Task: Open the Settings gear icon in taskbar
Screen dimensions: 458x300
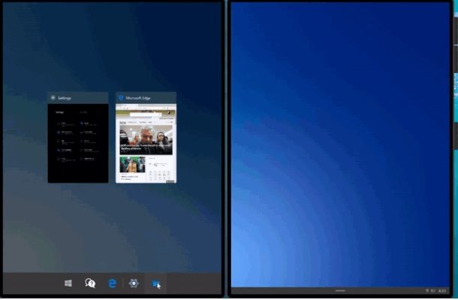Action: pyautogui.click(x=134, y=283)
